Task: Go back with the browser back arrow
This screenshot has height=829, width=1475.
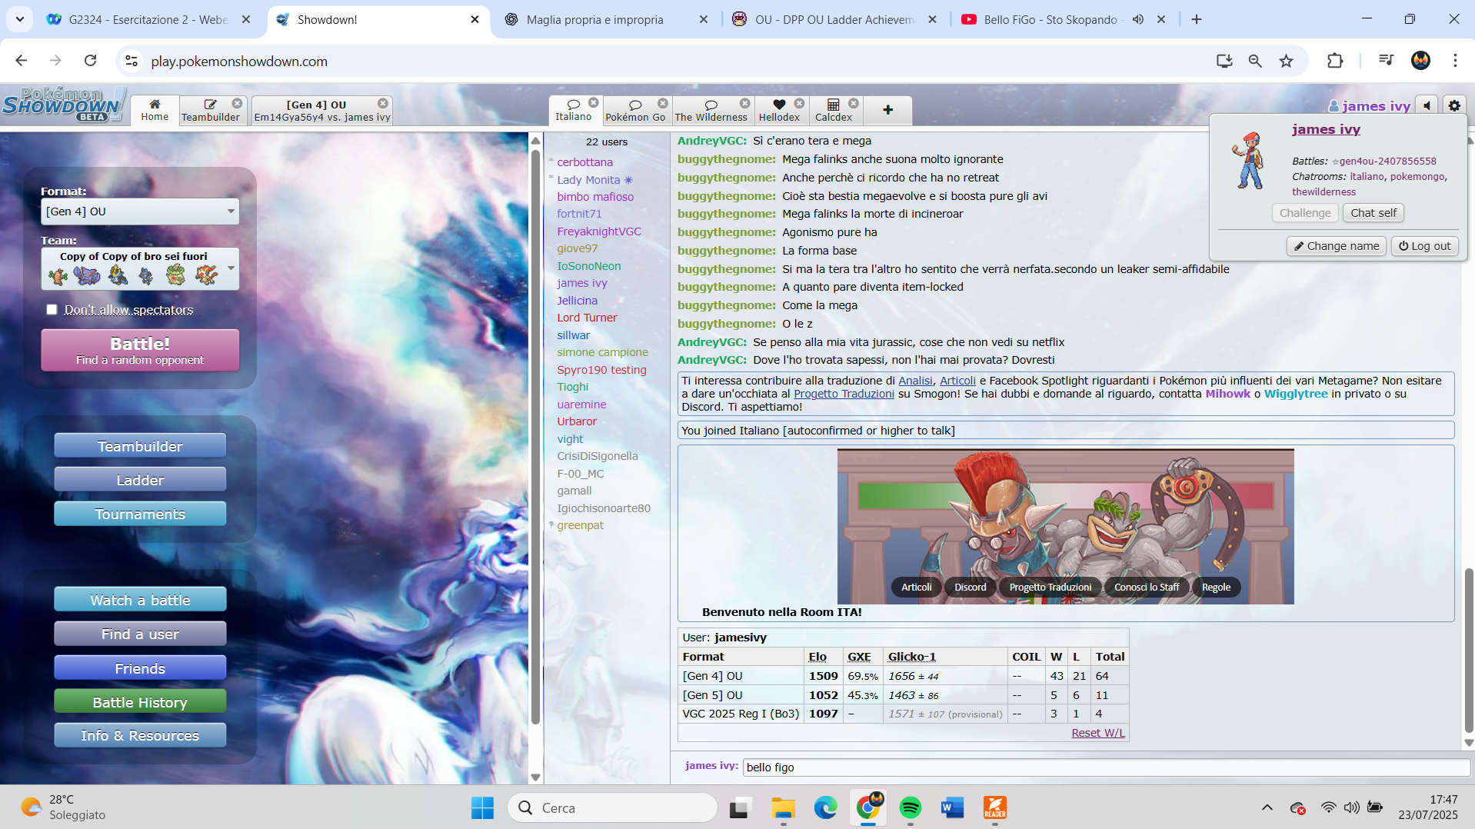Action: pyautogui.click(x=22, y=61)
